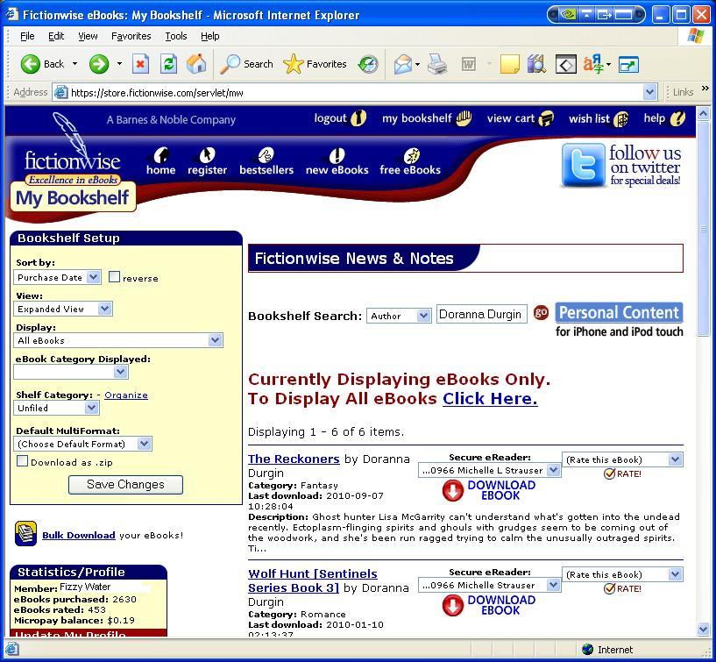This screenshot has height=662, width=716.
Task: Go to Fictionwise home navigation icon
Action: tap(161, 155)
